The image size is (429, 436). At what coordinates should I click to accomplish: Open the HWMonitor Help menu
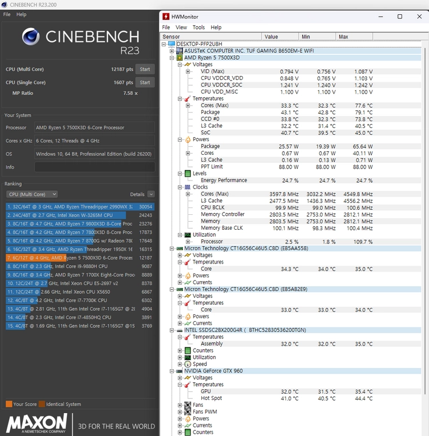pos(216,27)
